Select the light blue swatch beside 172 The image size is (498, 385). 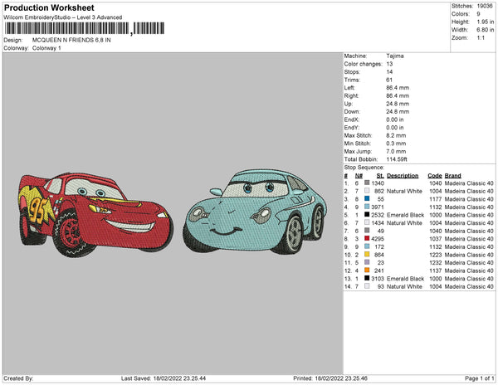367,246
